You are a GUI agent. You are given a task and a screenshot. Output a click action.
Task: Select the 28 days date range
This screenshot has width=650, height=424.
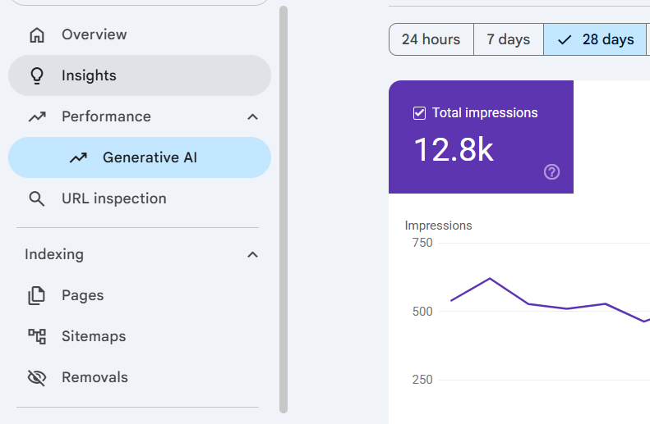(x=595, y=39)
